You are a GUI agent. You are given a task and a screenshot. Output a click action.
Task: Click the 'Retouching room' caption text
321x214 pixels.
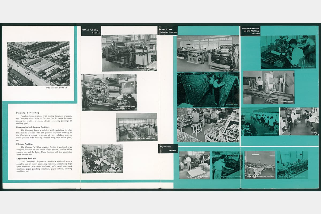(x=271, y=133)
